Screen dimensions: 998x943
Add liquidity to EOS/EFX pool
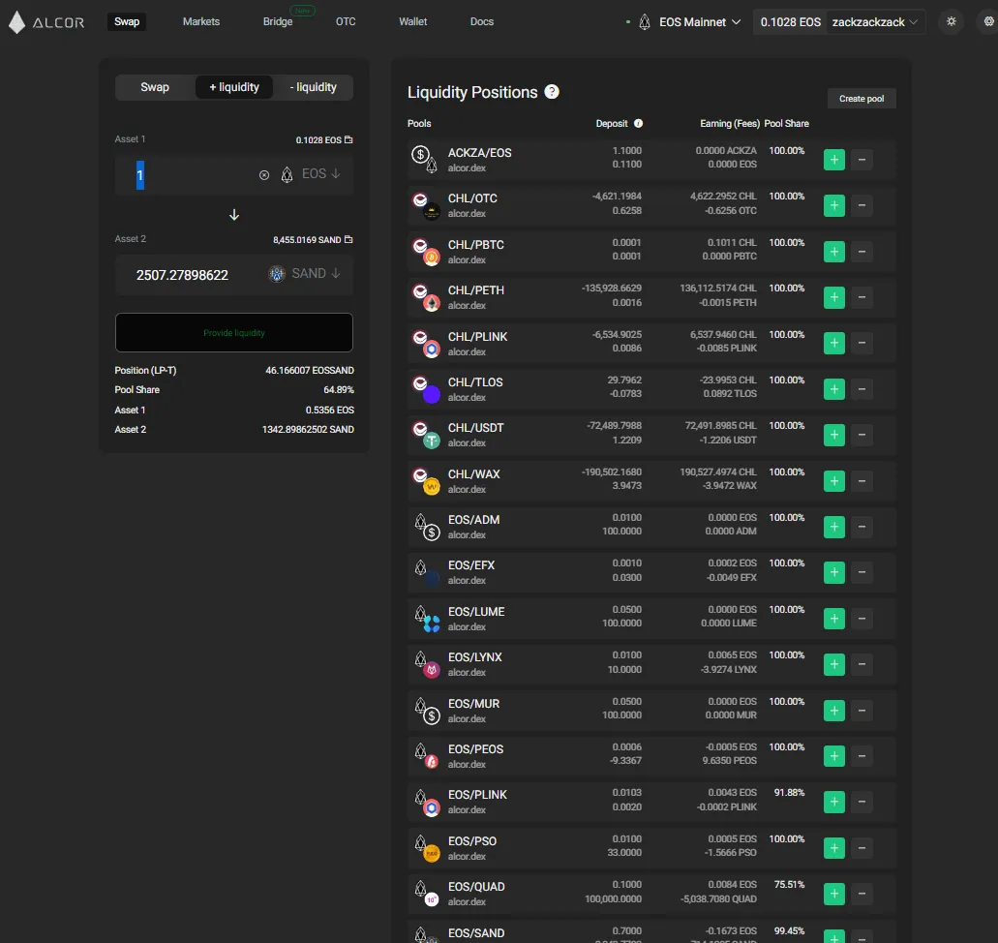tap(833, 572)
